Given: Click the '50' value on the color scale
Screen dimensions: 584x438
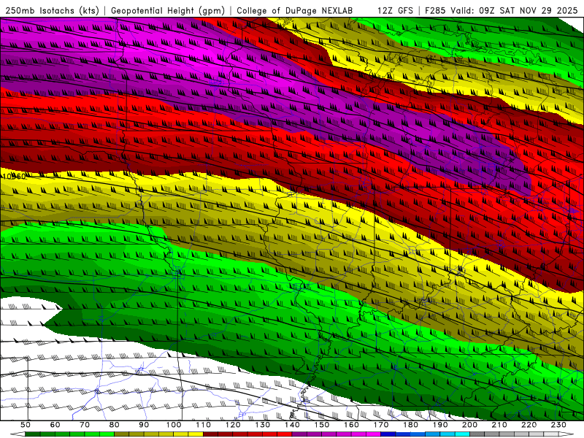Looking at the screenshot, I should [x=26, y=425].
